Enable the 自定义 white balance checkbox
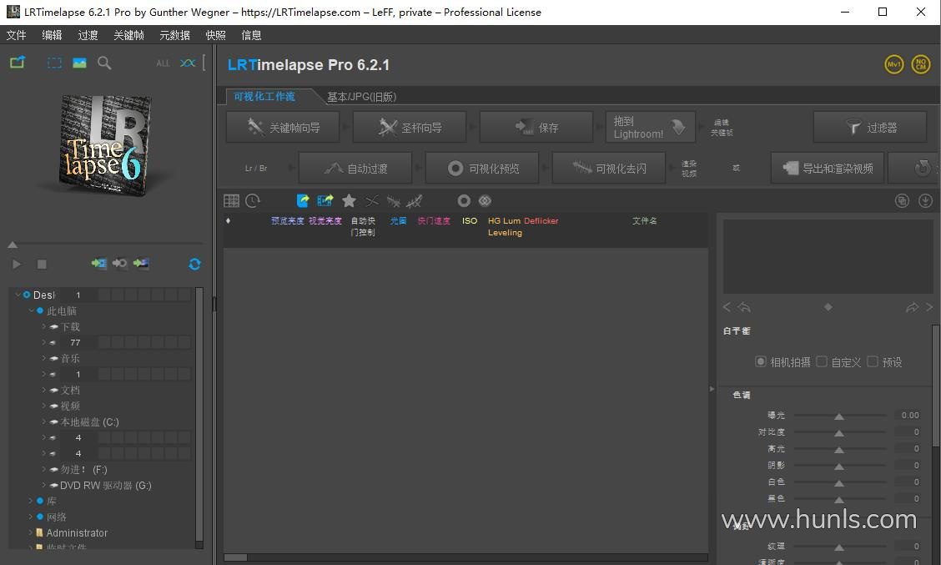 (822, 361)
